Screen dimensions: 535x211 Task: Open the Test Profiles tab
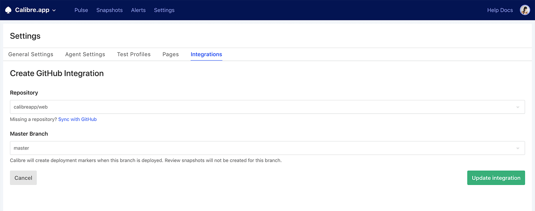pos(134,54)
